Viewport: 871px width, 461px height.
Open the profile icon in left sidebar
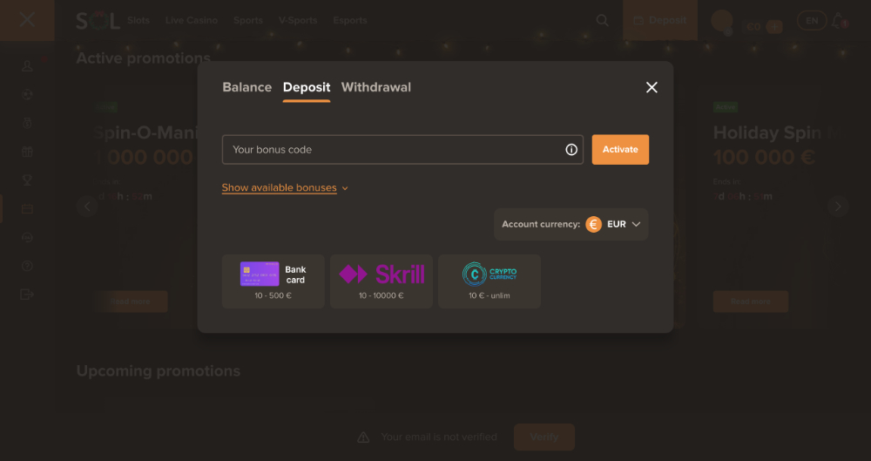(27, 66)
